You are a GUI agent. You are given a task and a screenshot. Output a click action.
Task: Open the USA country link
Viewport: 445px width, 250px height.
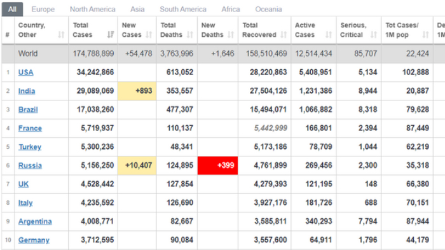coord(26,73)
